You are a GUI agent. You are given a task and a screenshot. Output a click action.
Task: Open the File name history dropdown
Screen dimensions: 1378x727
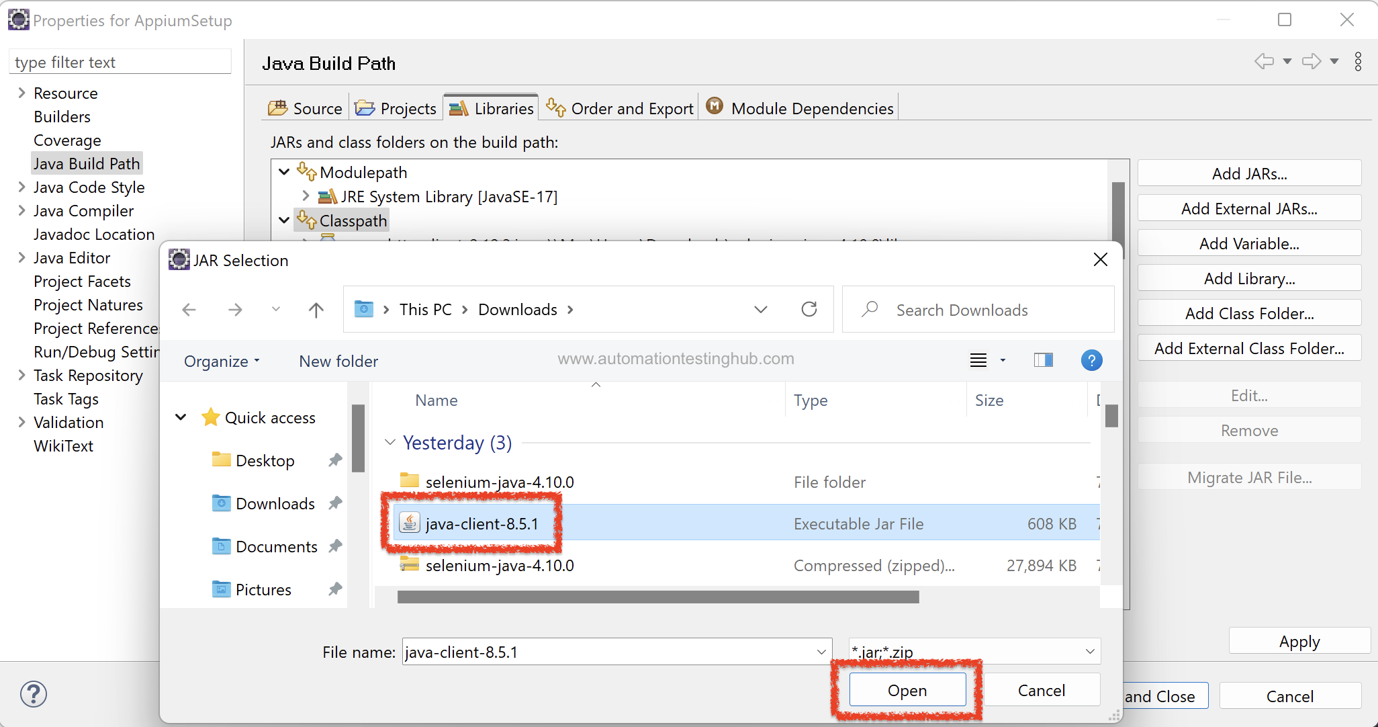pos(821,652)
